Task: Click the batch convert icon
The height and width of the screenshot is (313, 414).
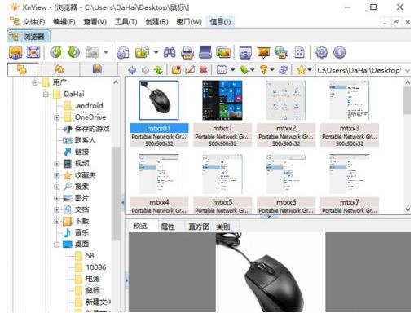Action: click(142, 52)
